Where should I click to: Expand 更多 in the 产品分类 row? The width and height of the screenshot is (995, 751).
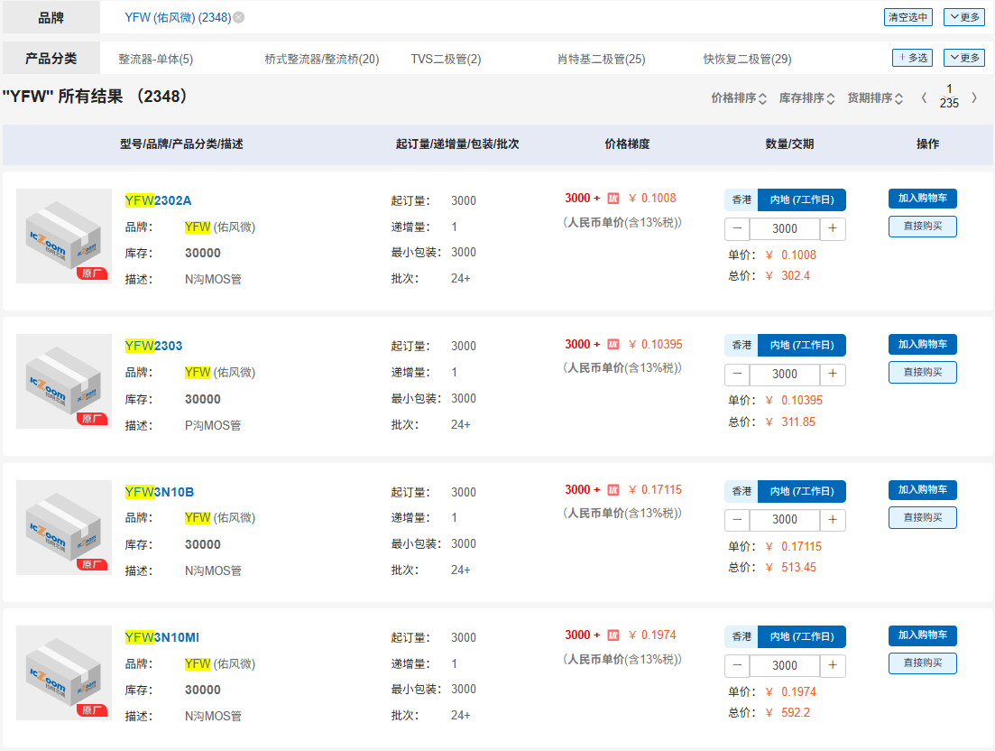point(964,58)
